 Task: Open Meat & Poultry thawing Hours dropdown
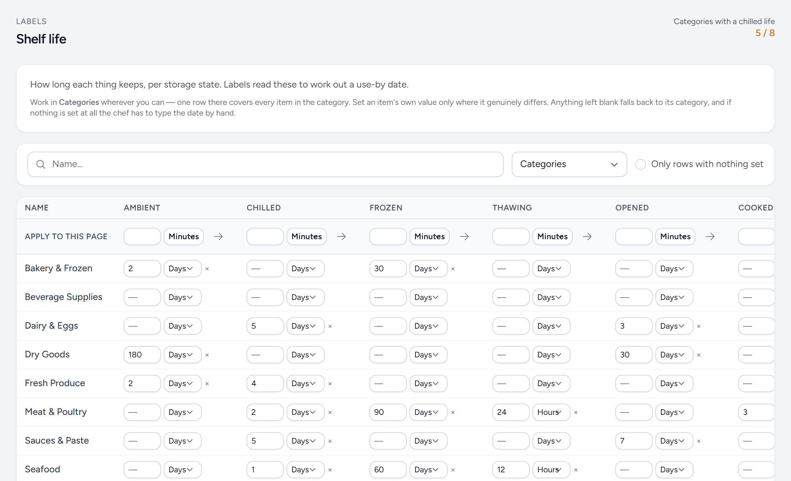point(551,412)
